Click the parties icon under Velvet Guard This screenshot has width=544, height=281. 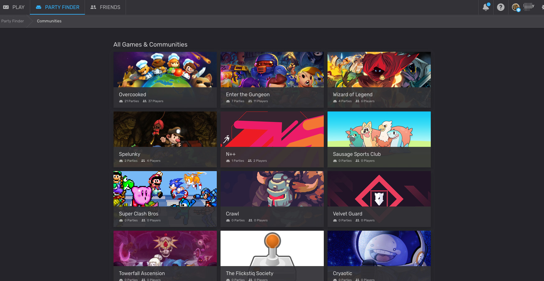pyautogui.click(x=335, y=220)
